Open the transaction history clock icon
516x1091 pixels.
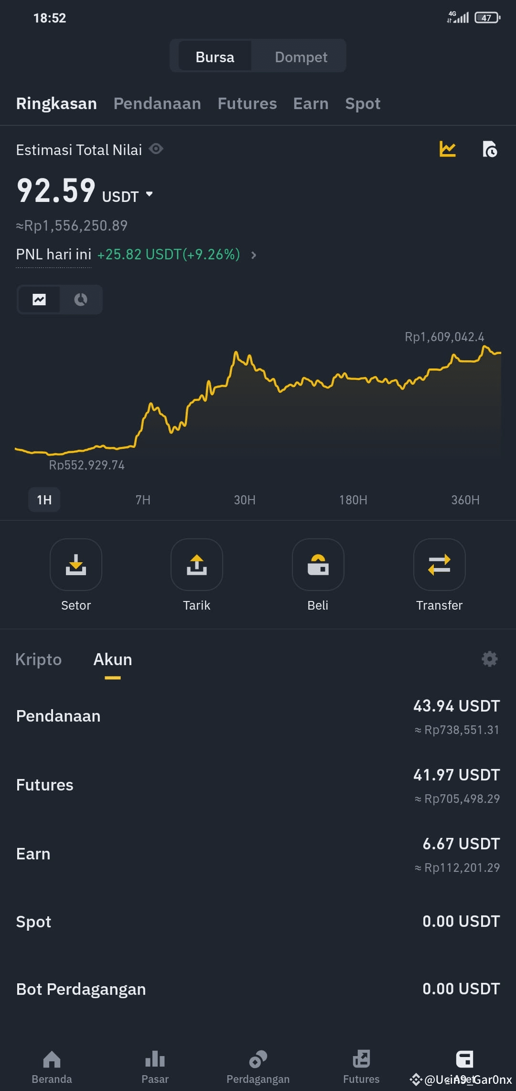pos(490,149)
